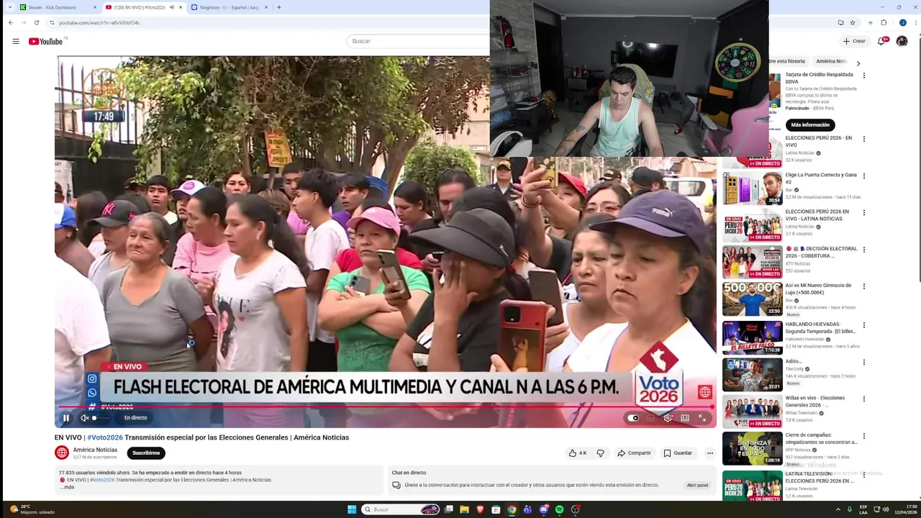Go to YouTube home via logo
This screenshot has height=518, width=921.
click(46, 41)
